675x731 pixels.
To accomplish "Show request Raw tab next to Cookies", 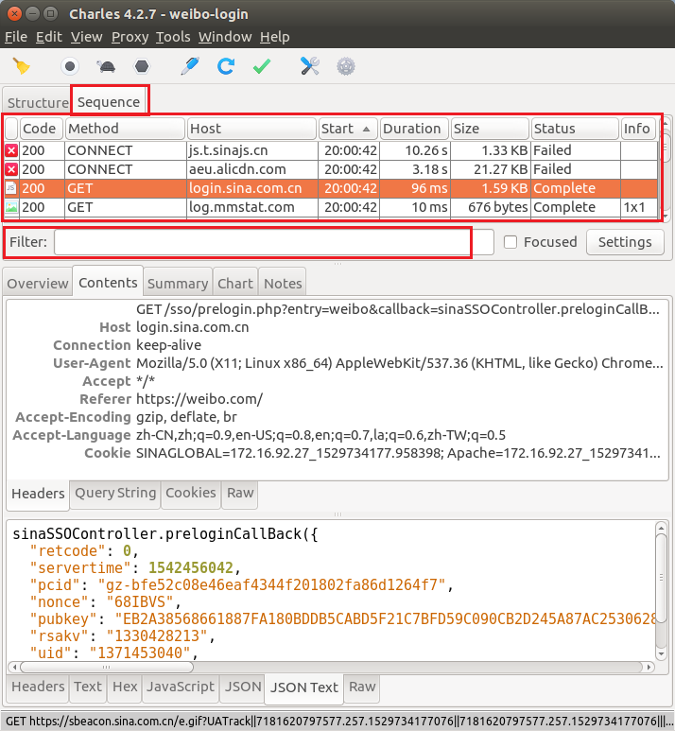I will coord(240,493).
